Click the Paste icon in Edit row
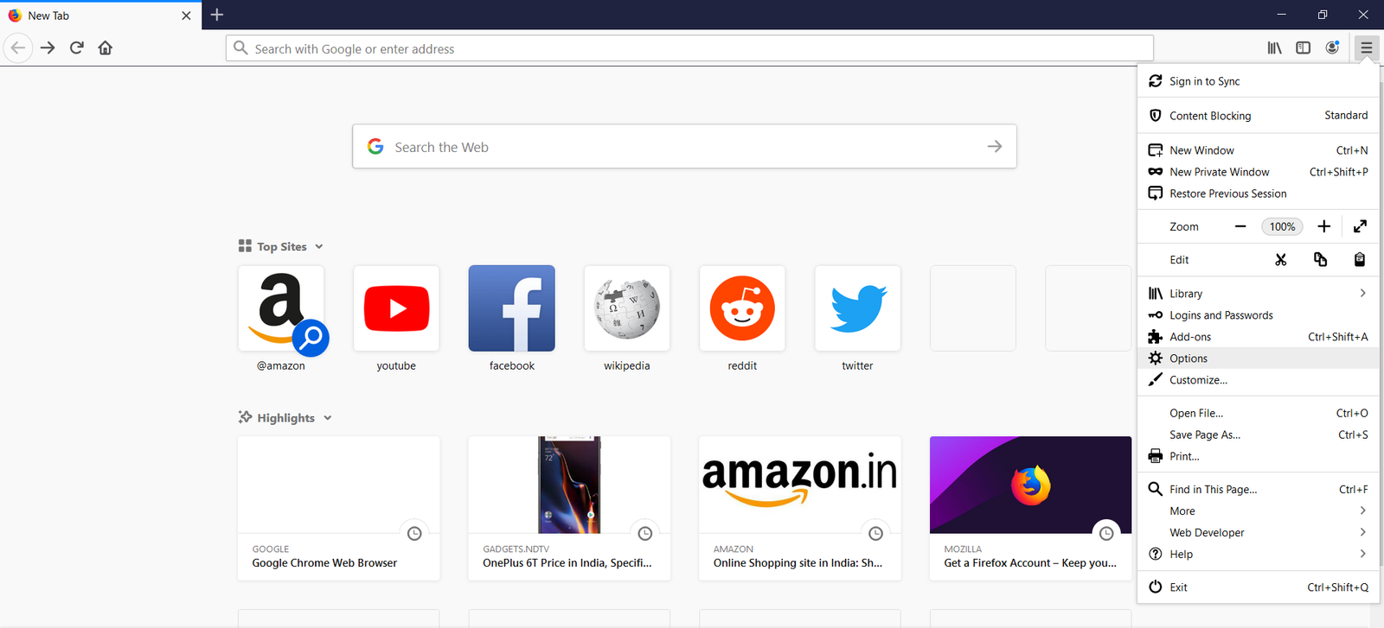Viewport: 1384px width, 628px height. pos(1359,260)
